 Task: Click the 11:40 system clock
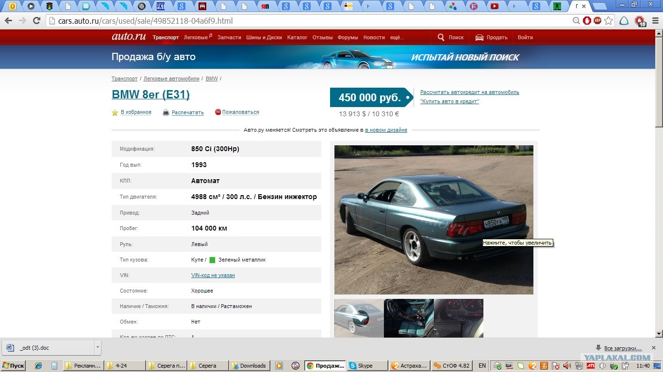point(643,366)
